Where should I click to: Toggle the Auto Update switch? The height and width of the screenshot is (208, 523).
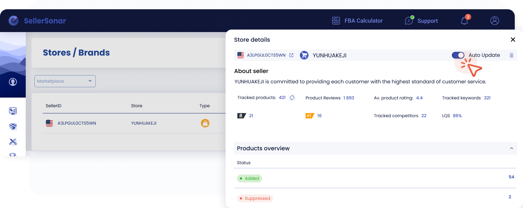458,55
